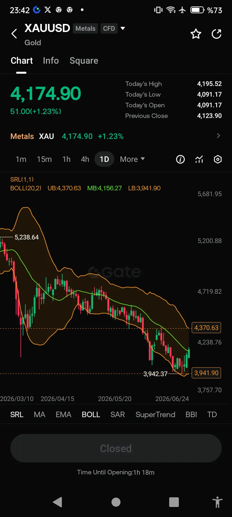Tap the 51.00(+1.23%) change value

tap(36, 111)
